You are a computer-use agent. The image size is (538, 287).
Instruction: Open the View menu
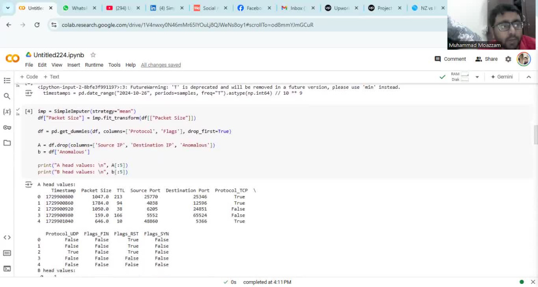(x=57, y=65)
